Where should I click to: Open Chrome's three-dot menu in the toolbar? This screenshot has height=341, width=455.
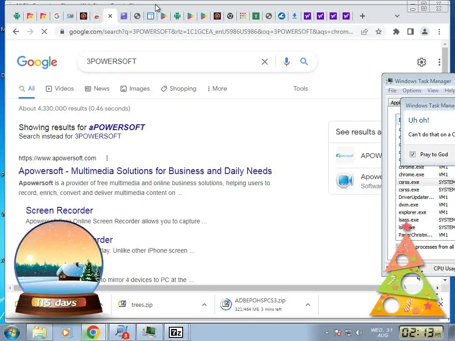[439, 32]
